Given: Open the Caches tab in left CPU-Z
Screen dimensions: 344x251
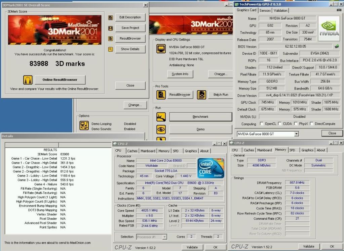Looking at the screenshot, I should 132,151.
